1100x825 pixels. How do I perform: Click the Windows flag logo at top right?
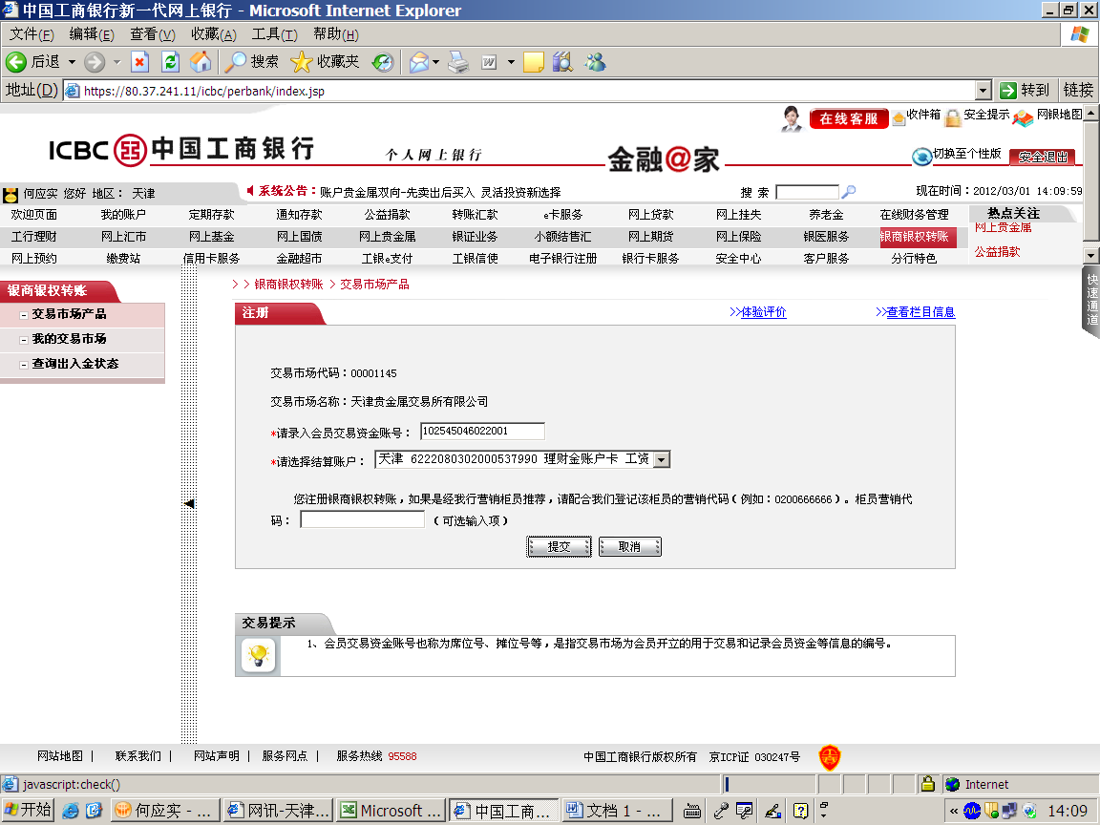(x=1080, y=33)
